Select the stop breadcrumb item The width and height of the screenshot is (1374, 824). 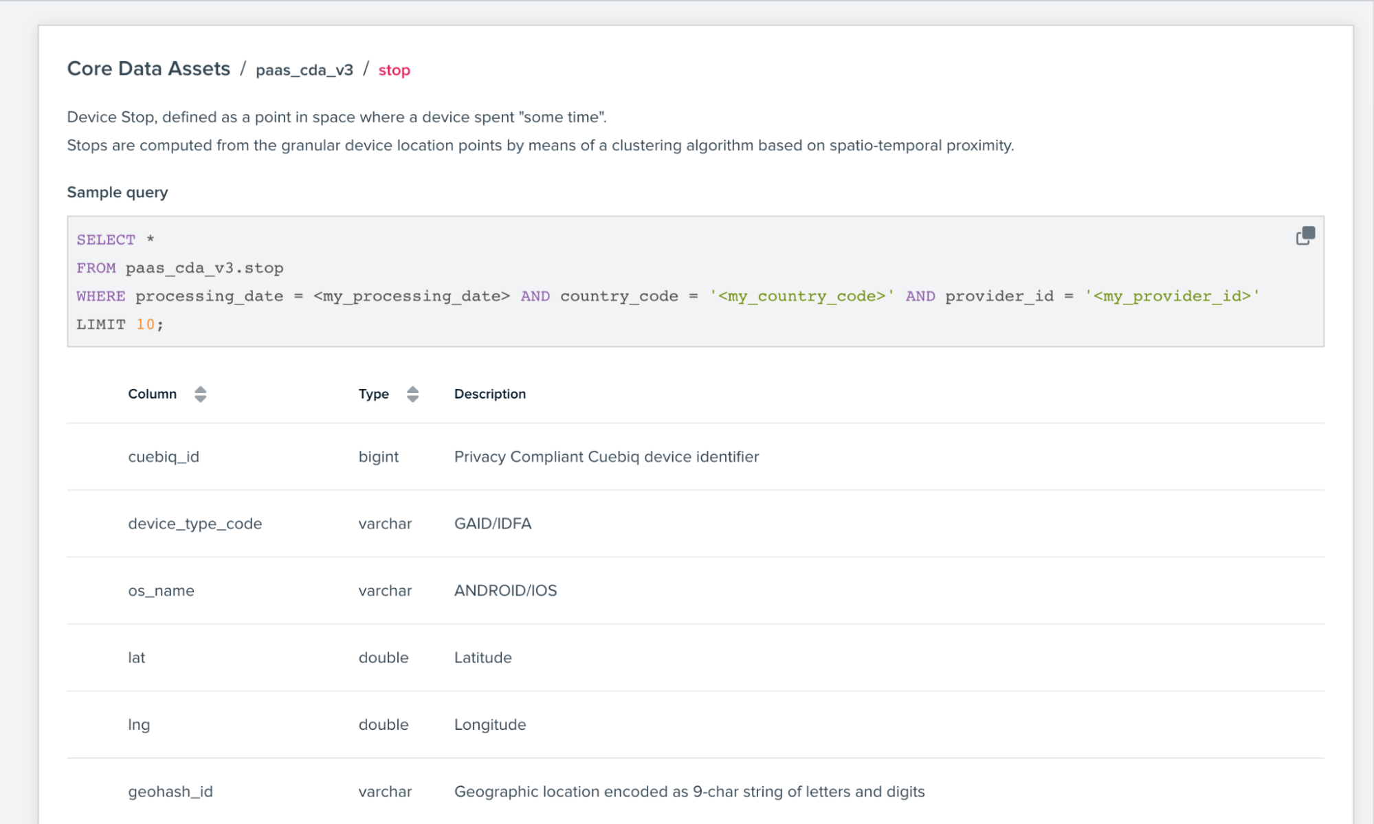coord(395,70)
